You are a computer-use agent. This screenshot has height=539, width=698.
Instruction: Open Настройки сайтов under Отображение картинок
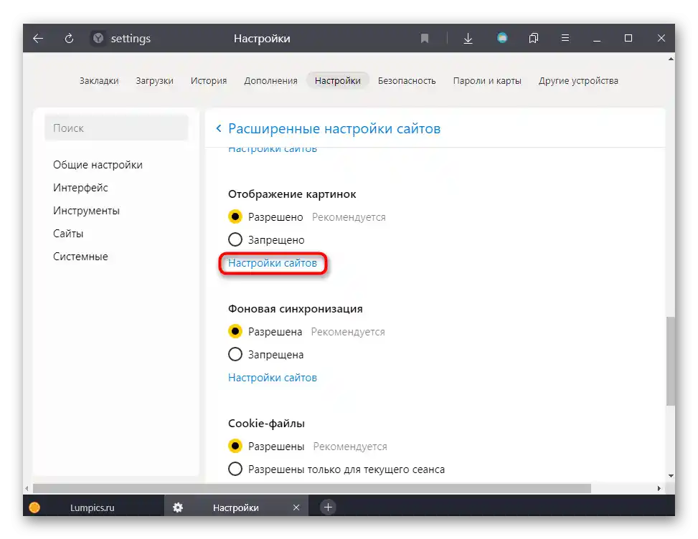click(x=273, y=263)
